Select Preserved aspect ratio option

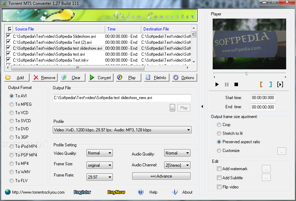219,142
